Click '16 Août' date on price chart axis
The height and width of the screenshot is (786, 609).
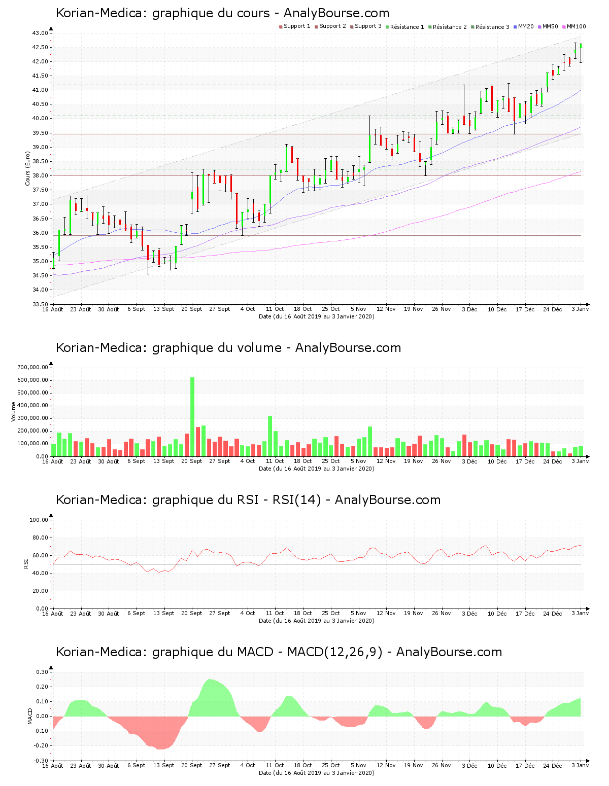53,309
